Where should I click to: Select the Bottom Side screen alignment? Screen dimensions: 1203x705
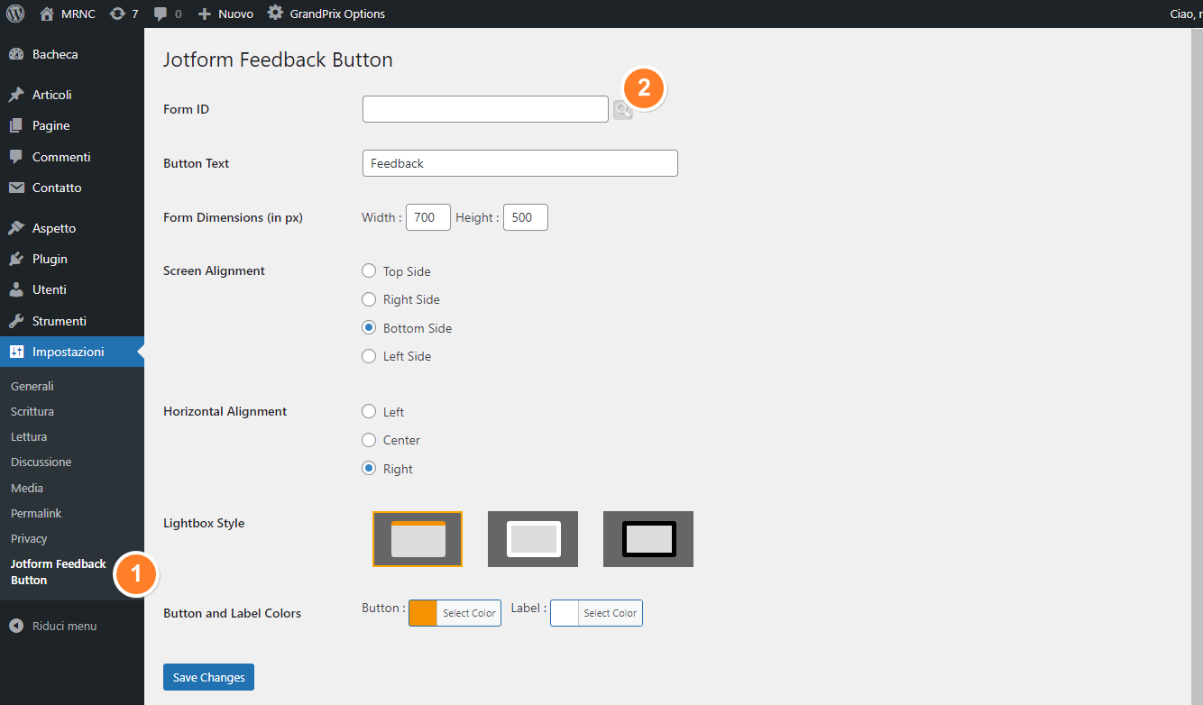pos(369,327)
